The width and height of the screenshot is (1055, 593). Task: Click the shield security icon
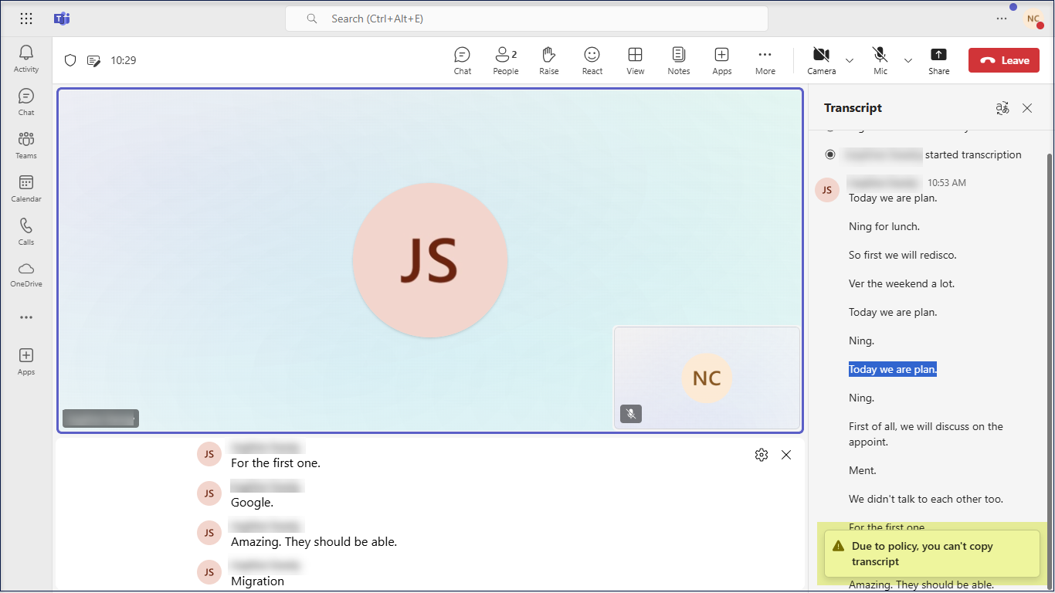tap(70, 60)
